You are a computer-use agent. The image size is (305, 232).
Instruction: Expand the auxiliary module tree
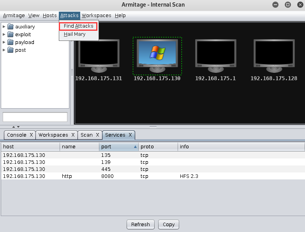(x=4, y=26)
